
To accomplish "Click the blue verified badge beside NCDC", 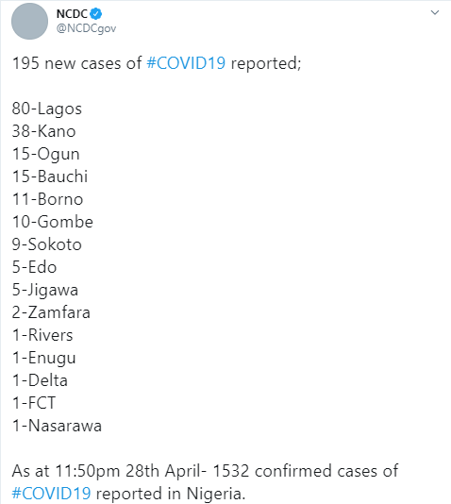I will click(96, 14).
